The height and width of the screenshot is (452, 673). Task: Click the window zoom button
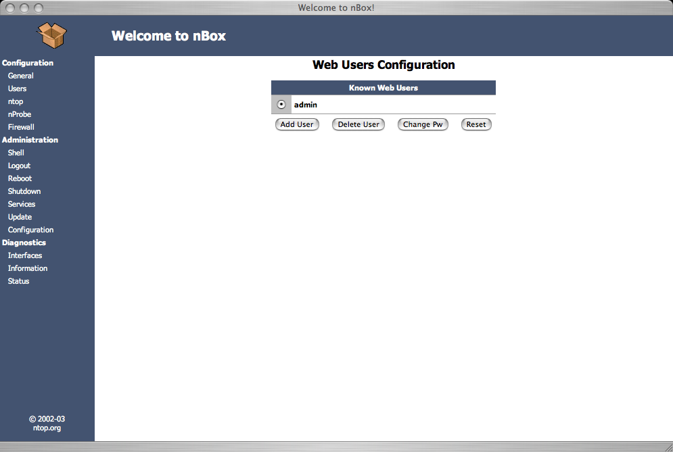(x=39, y=7)
